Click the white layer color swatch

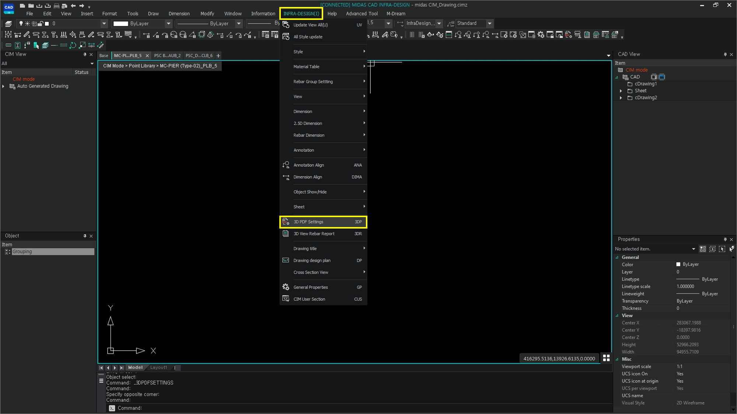47,24
